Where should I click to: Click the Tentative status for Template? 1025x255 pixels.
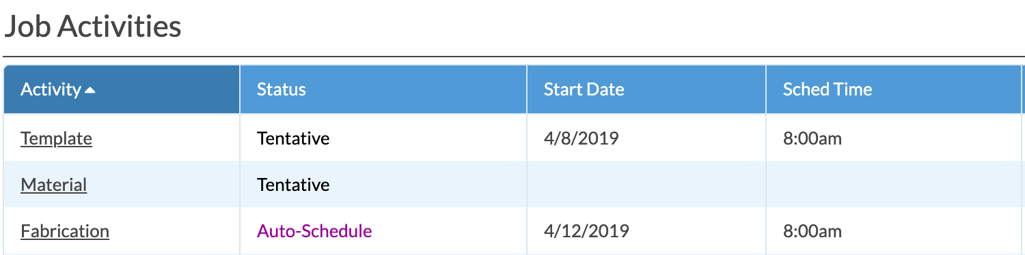293,138
